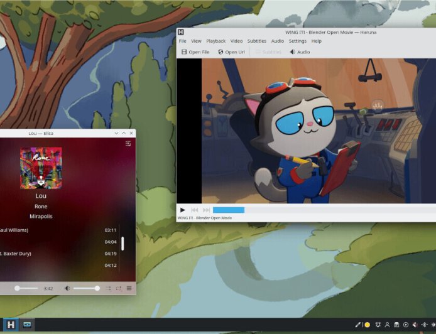
Task: Click the Elisa playlist scrollbar handle
Action: (123, 244)
